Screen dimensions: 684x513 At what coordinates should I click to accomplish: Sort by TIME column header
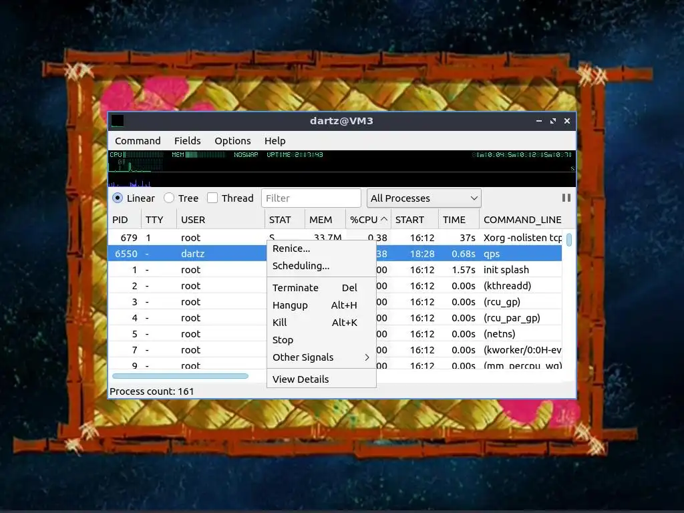(x=459, y=220)
